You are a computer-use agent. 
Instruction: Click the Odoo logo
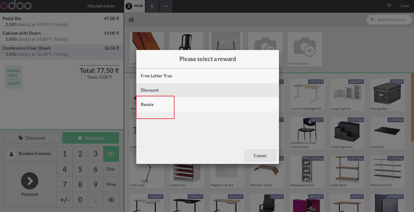click(16, 6)
